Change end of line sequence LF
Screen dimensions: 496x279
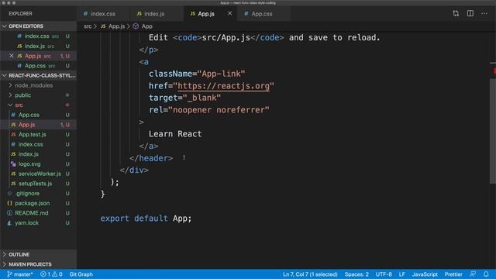pos(401,274)
